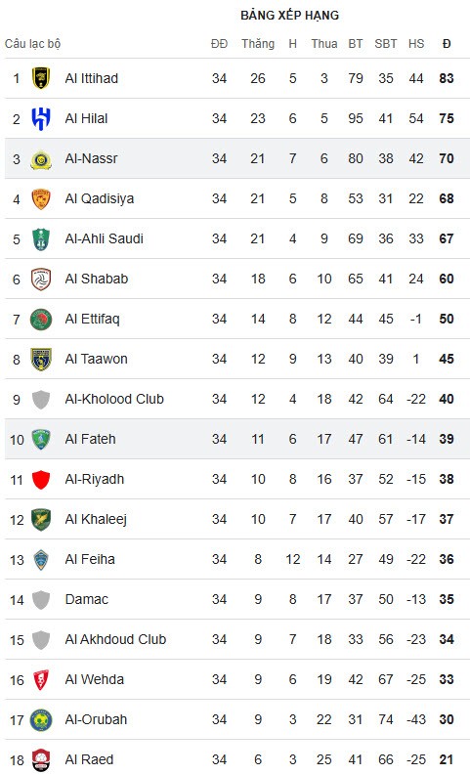This screenshot has height=775, width=470.
Task: Click the Al Taawon shield logo
Action: 41,359
